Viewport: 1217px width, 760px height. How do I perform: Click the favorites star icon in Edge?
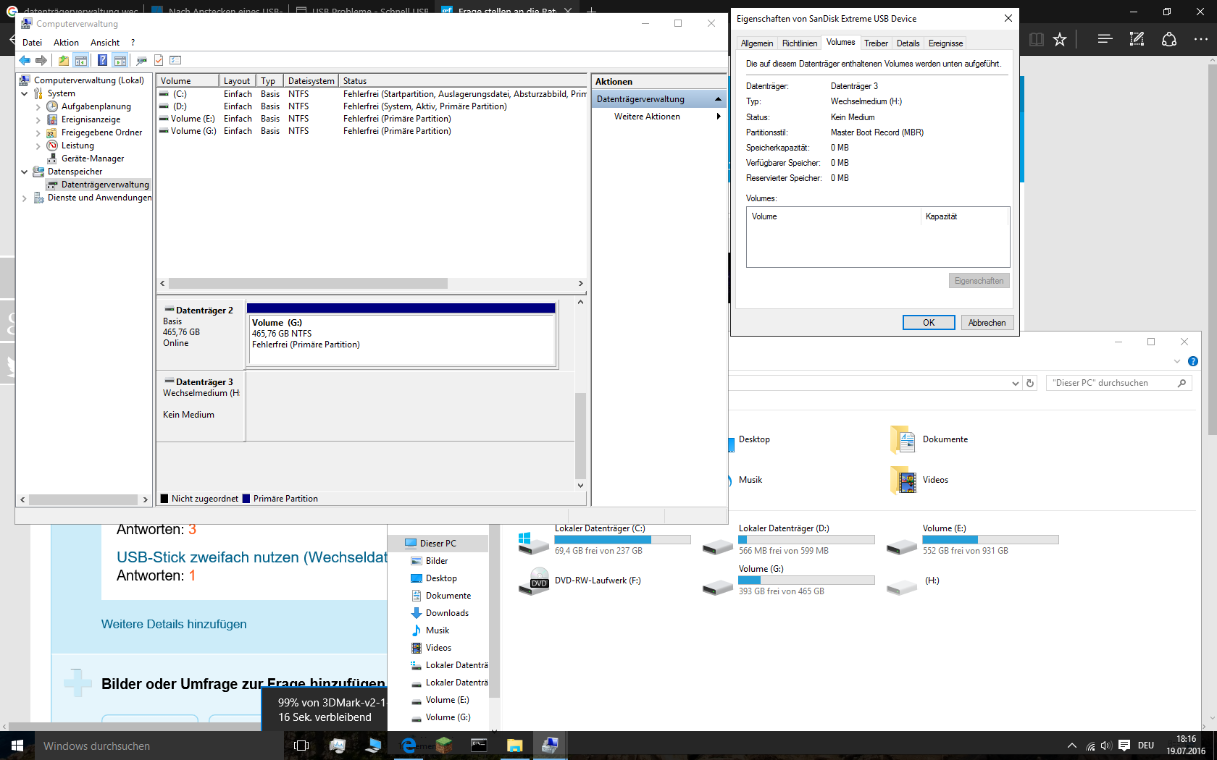pos(1060,40)
